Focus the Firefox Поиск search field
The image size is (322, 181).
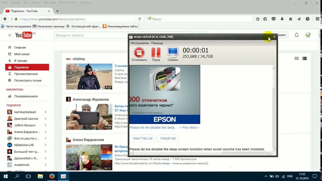199,19
